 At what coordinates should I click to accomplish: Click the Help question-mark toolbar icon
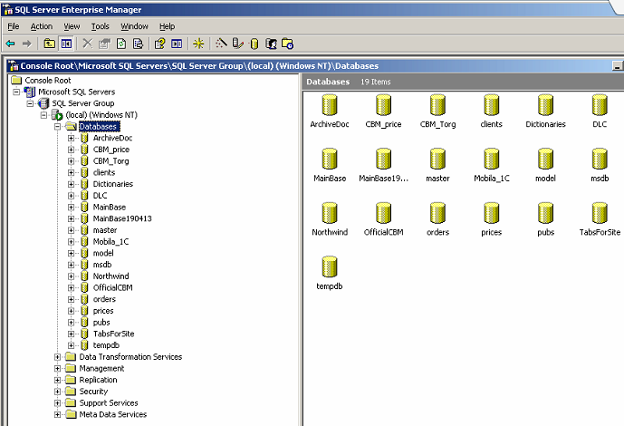(x=159, y=44)
